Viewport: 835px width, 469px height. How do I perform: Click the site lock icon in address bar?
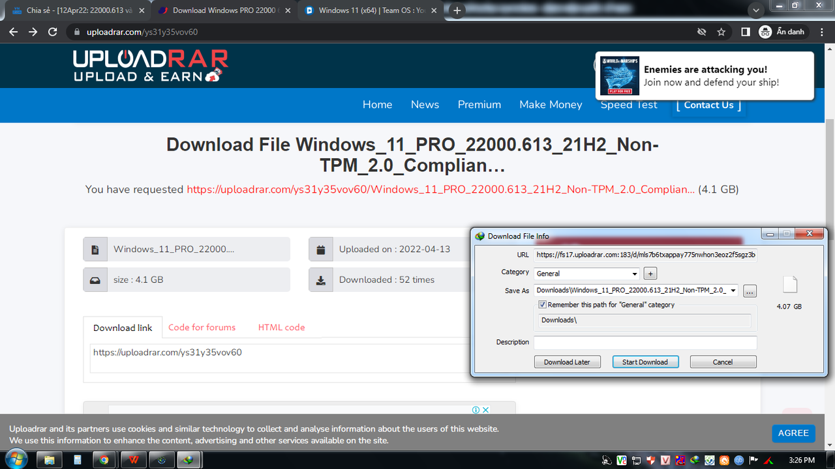78,32
